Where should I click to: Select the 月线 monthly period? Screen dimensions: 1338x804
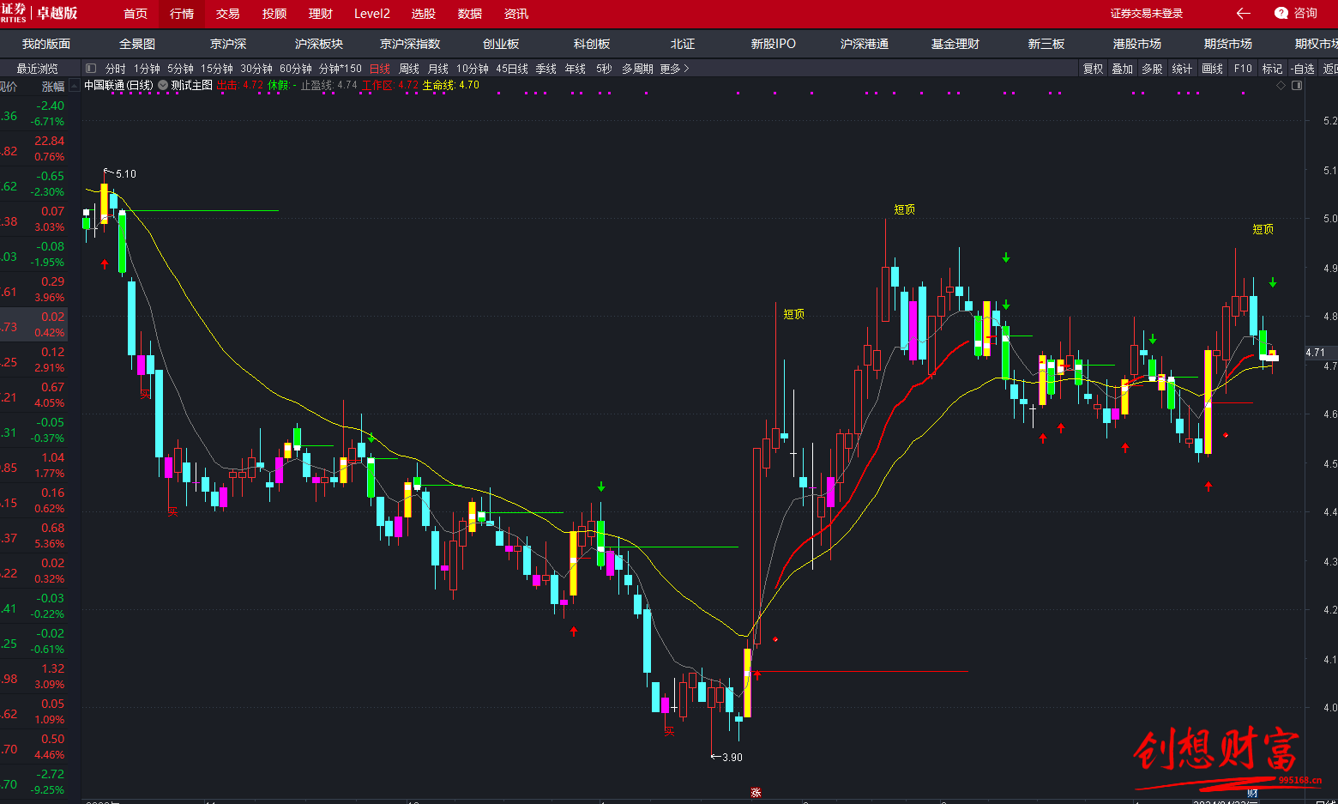438,69
